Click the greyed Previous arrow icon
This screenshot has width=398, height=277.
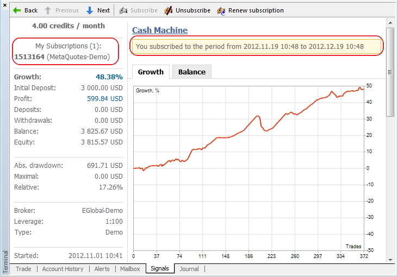coord(48,10)
